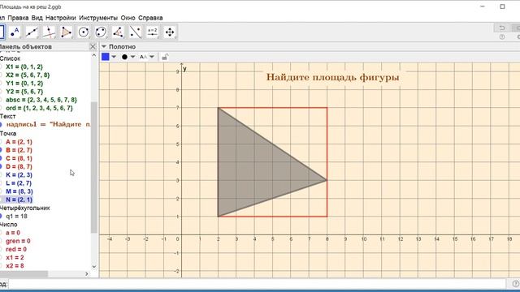This screenshot has width=520, height=292.
Task: Select the Angle tool
Action: point(118,32)
